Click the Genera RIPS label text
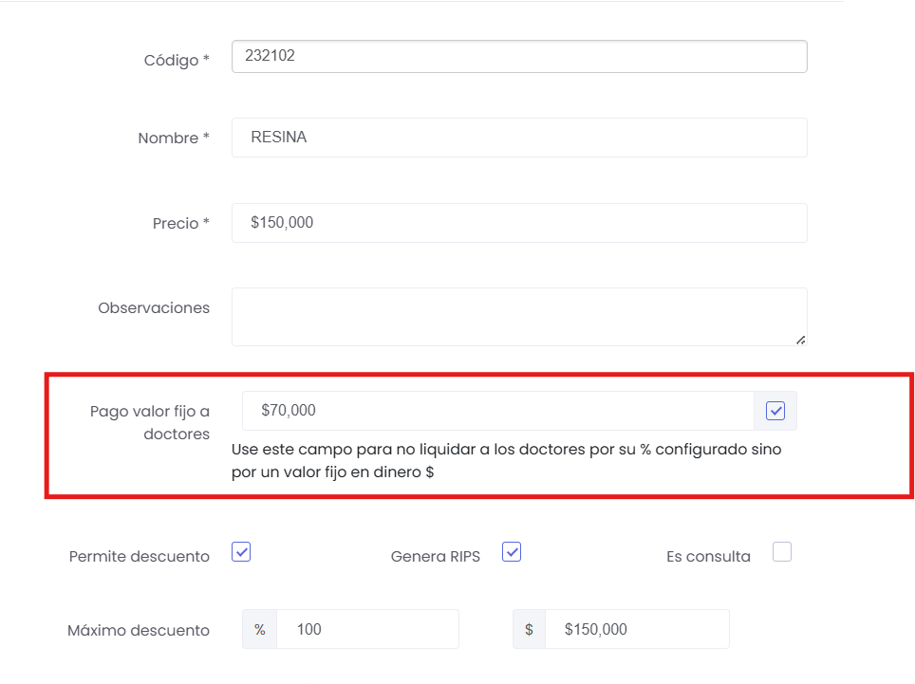 pos(435,557)
